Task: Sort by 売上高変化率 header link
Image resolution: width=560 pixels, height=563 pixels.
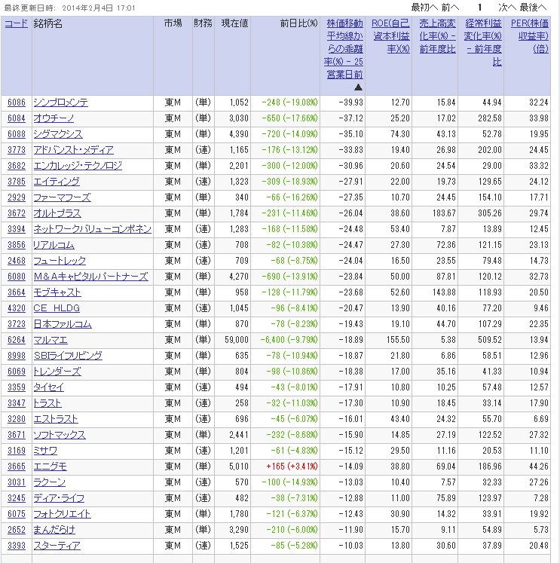Action: click(437, 36)
